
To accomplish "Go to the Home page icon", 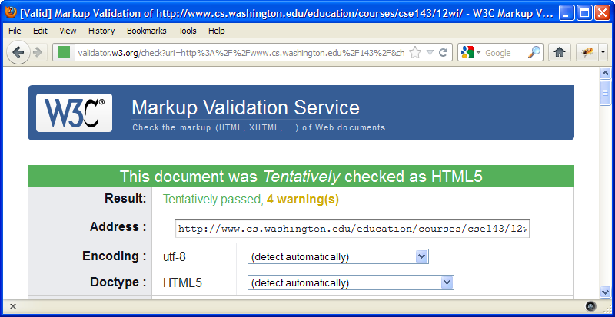I will point(560,52).
